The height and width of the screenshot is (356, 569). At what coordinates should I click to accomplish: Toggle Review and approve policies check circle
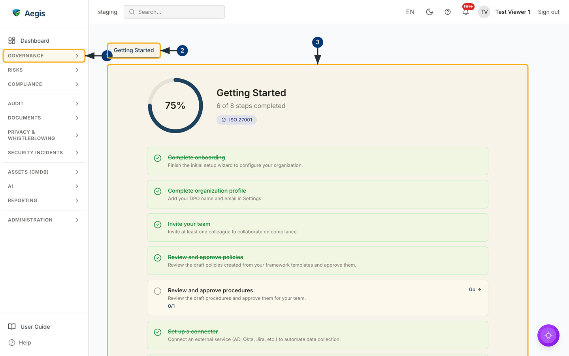pos(158,258)
